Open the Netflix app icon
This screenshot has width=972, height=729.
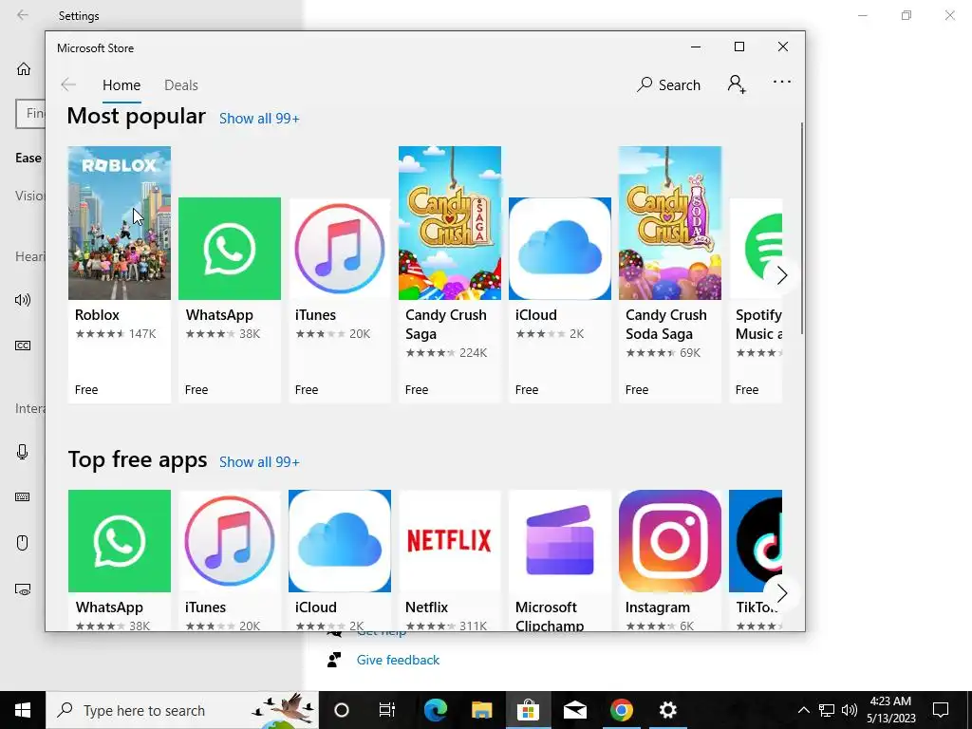(x=449, y=541)
